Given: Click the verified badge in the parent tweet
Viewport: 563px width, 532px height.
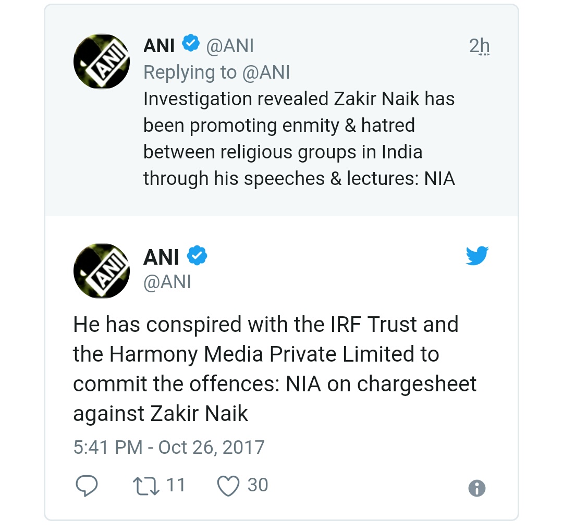Looking at the screenshot, I should tap(190, 44).
